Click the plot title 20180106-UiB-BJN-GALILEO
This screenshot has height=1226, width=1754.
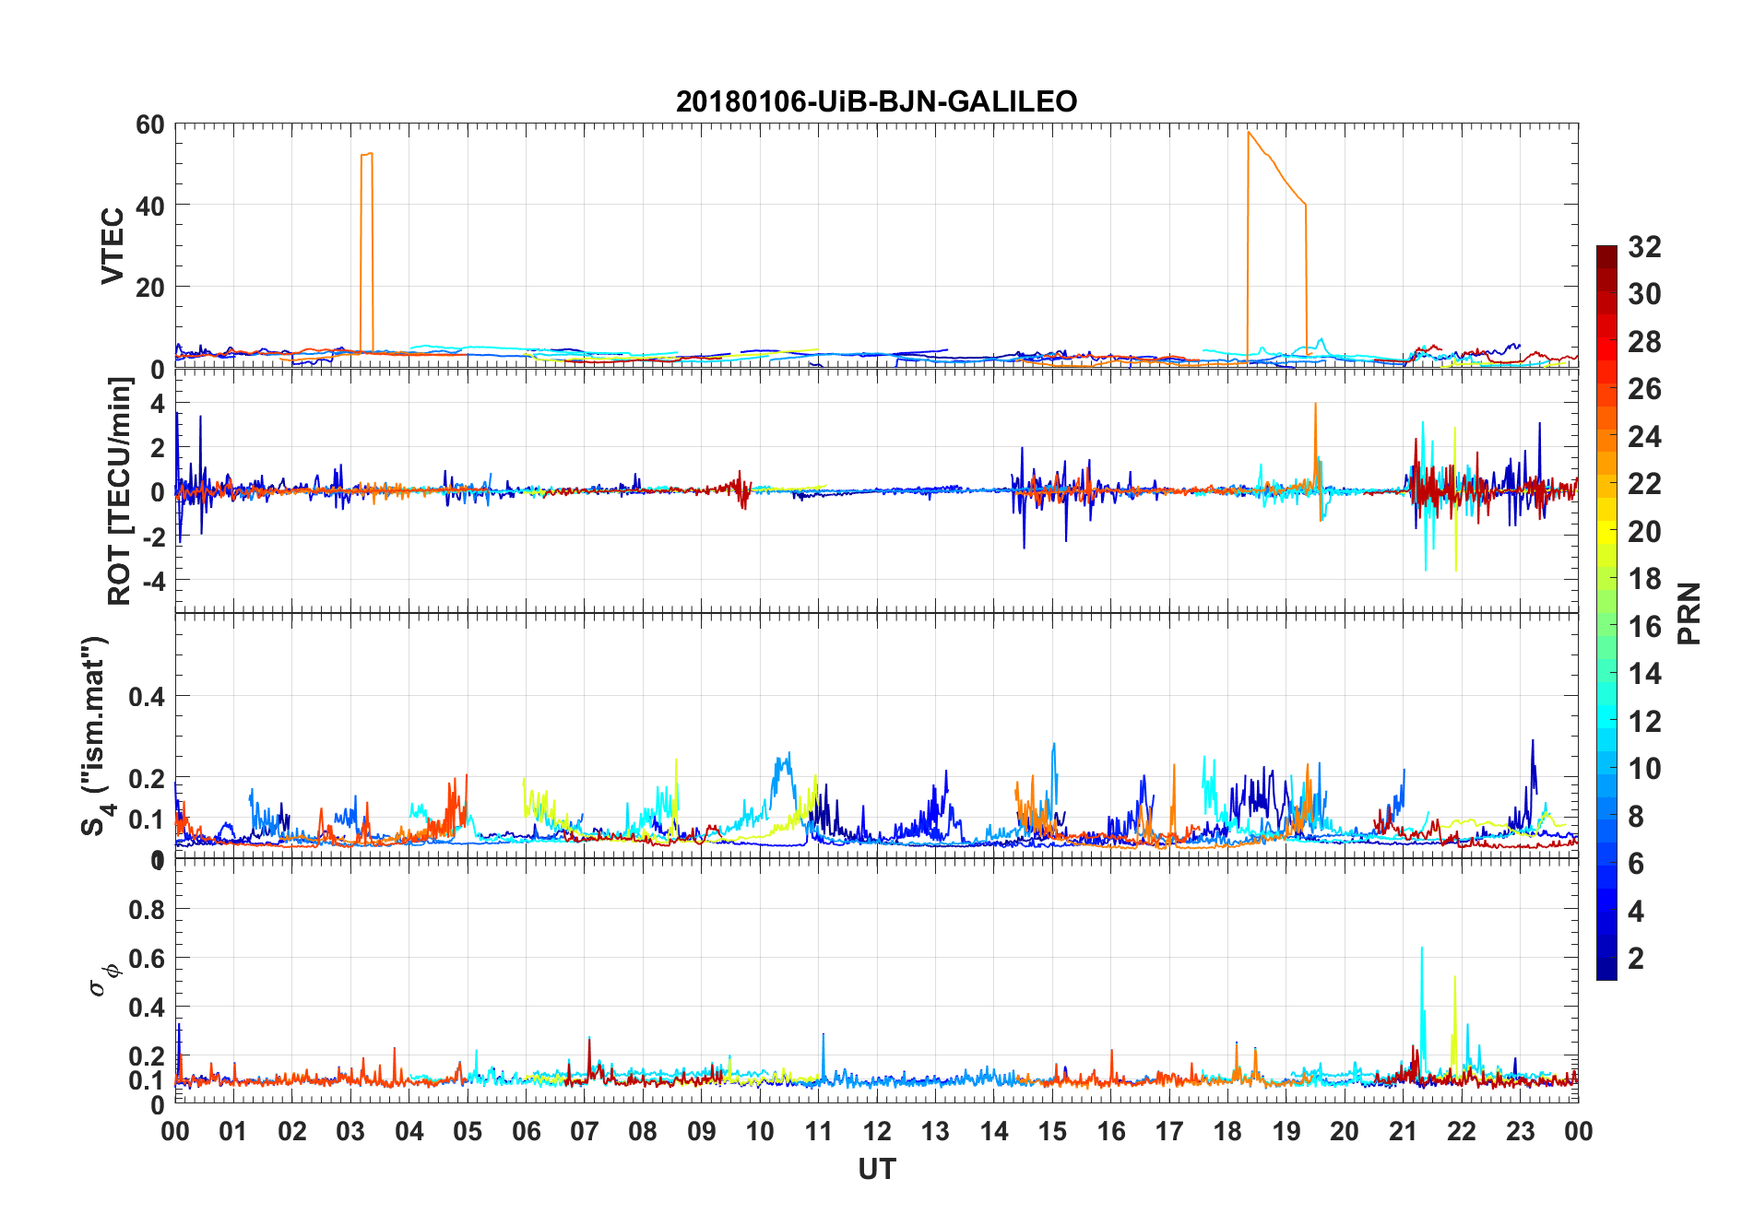[876, 101]
